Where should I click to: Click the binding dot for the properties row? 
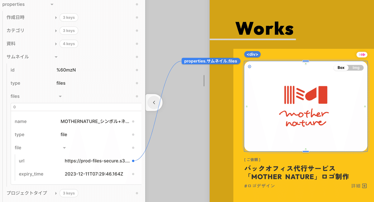point(137,4)
